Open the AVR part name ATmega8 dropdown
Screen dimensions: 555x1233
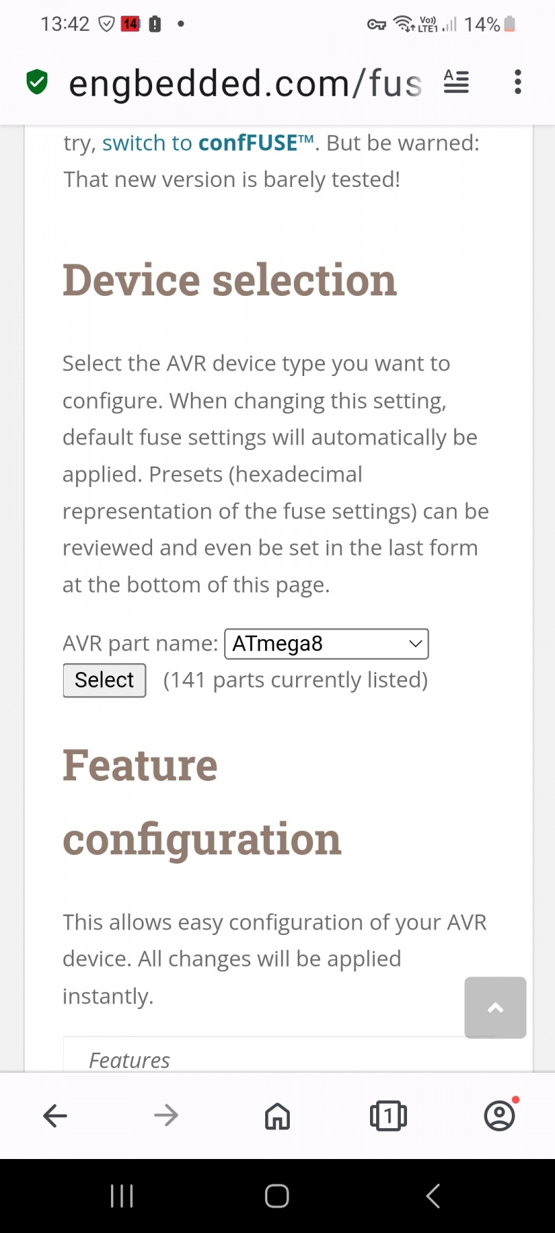pos(327,644)
